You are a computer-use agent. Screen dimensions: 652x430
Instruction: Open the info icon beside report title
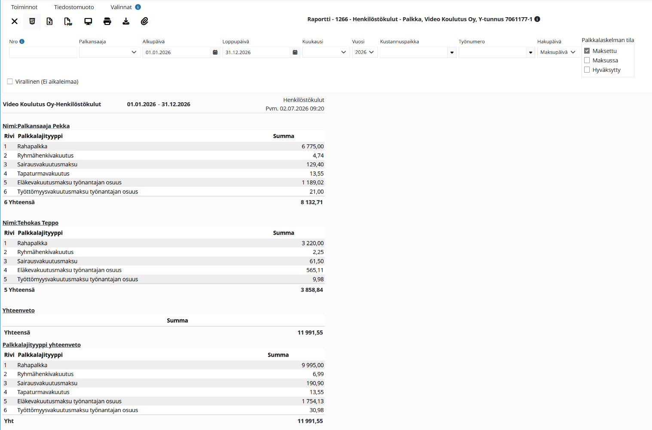tap(537, 19)
